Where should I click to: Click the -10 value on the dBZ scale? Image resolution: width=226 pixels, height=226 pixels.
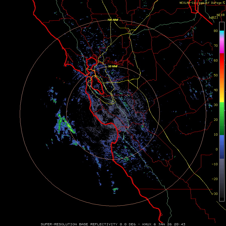215,164
